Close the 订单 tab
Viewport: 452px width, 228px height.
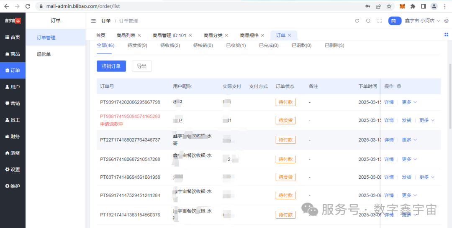click(290, 35)
